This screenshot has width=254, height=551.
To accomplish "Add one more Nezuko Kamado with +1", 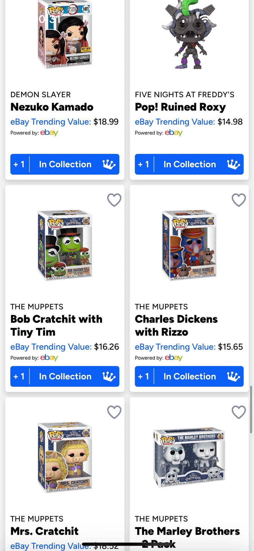I will coord(19,164).
